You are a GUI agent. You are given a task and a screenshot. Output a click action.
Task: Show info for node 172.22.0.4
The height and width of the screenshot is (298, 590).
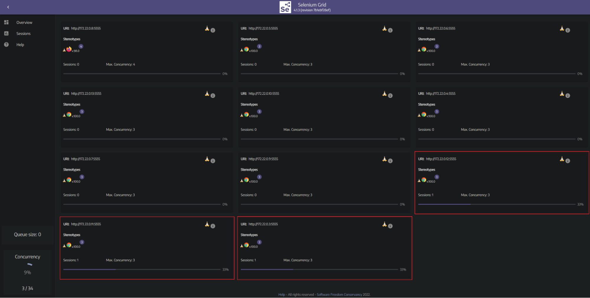[568, 96]
